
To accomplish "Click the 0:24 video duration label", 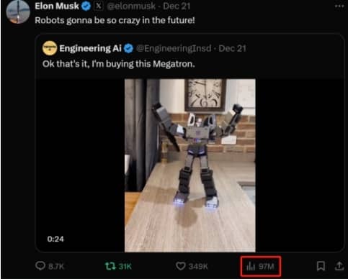I will pos(55,239).
